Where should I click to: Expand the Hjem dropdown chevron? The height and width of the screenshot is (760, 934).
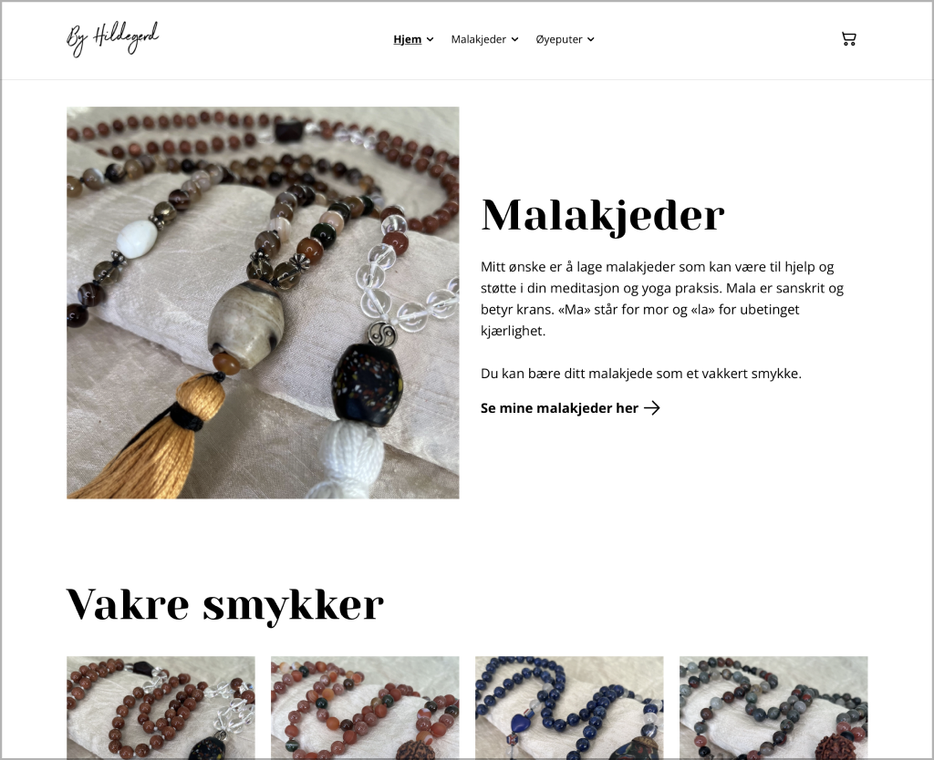[431, 40]
